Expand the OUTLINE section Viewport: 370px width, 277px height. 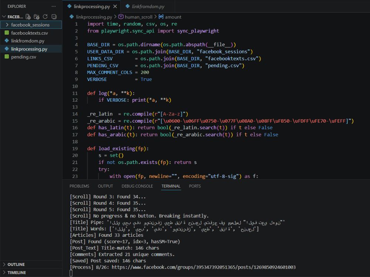point(4,264)
